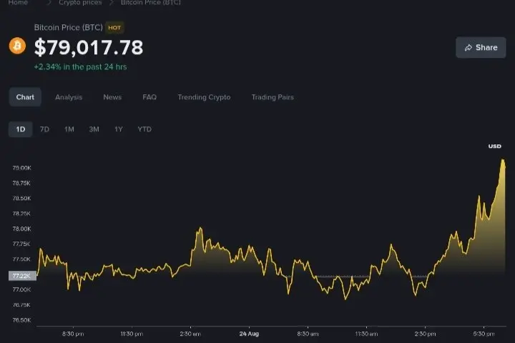515x343 pixels.
Task: Click the orange Bitcoin logo icon
Action: click(17, 46)
